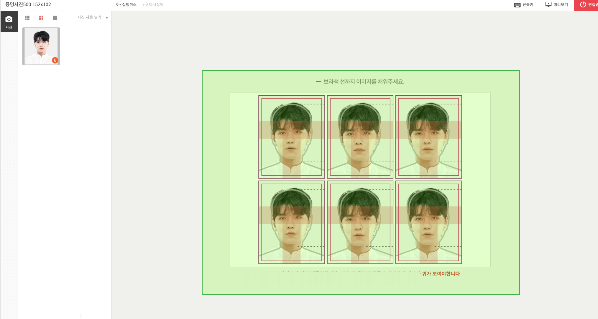Switch to medium grid thumbnail view
The image size is (598, 319).
(x=41, y=18)
